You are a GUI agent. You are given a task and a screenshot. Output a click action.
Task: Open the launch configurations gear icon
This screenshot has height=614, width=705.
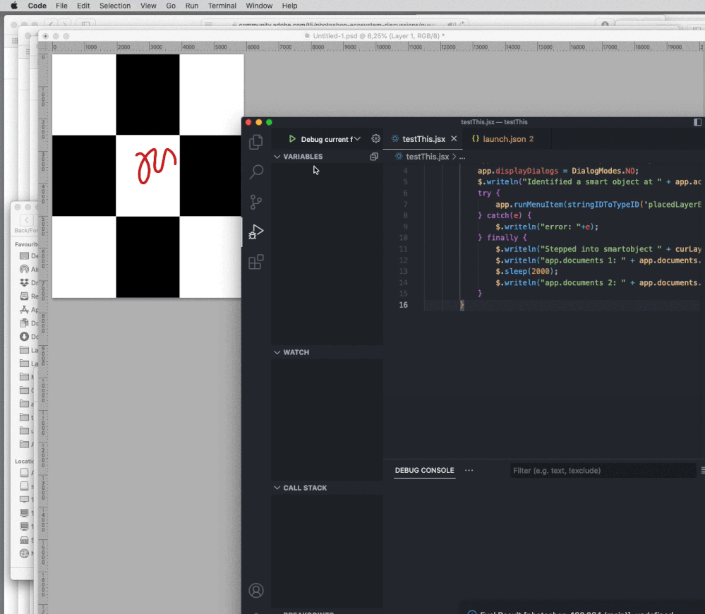point(375,139)
